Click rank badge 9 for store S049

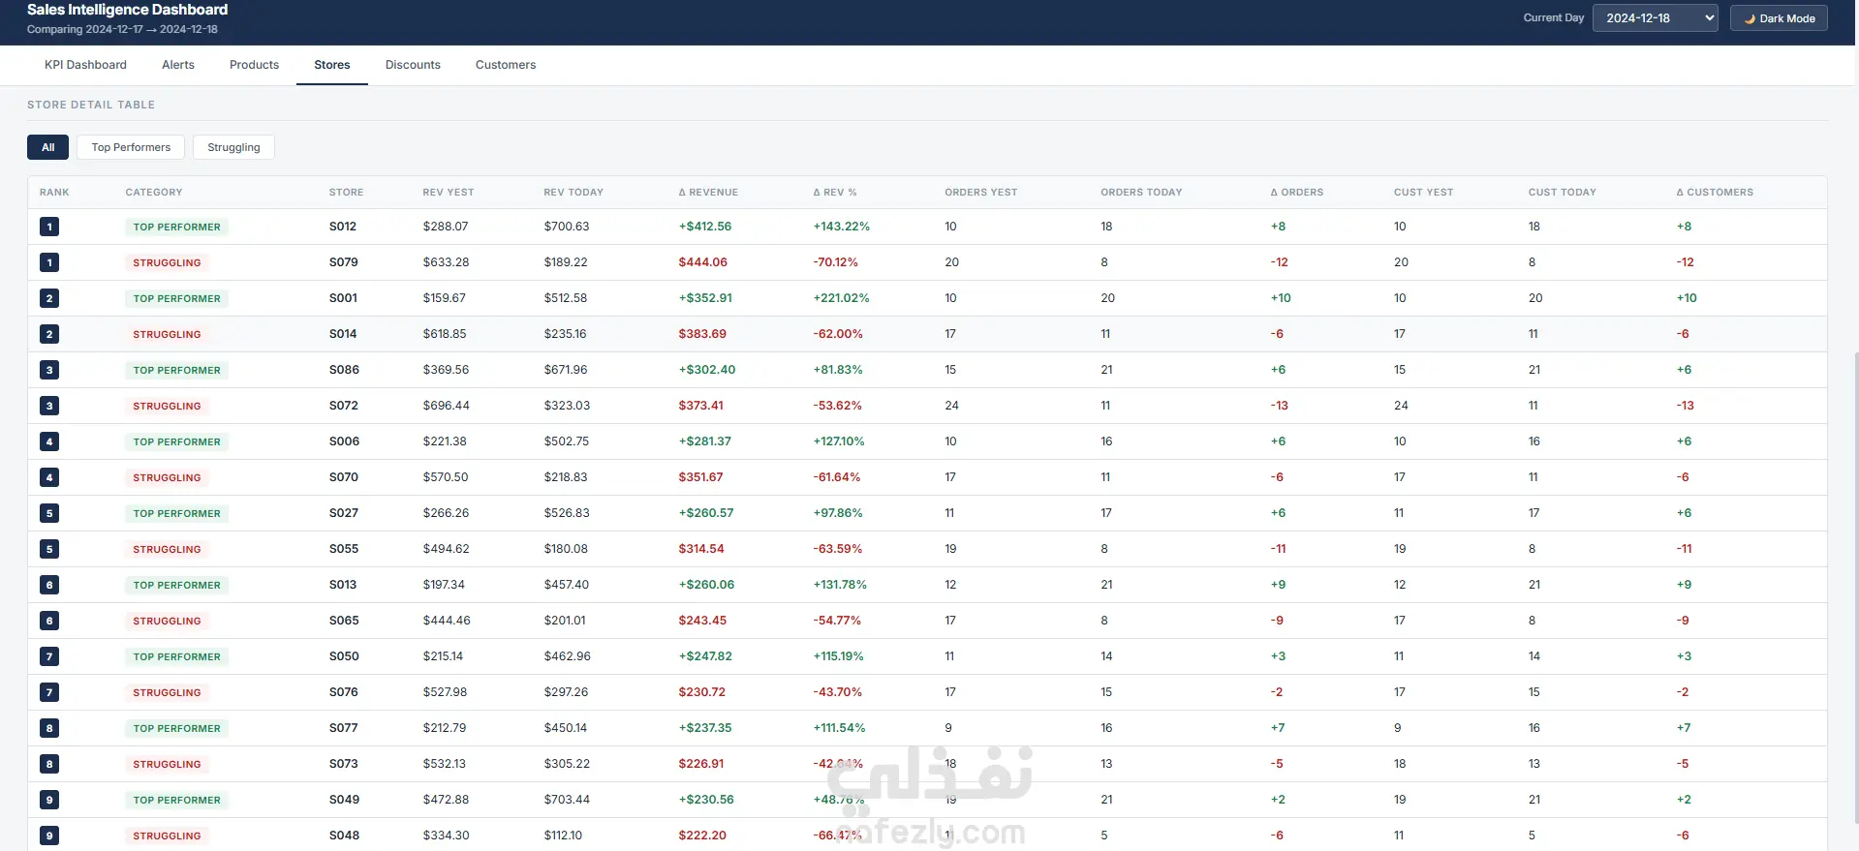49,800
